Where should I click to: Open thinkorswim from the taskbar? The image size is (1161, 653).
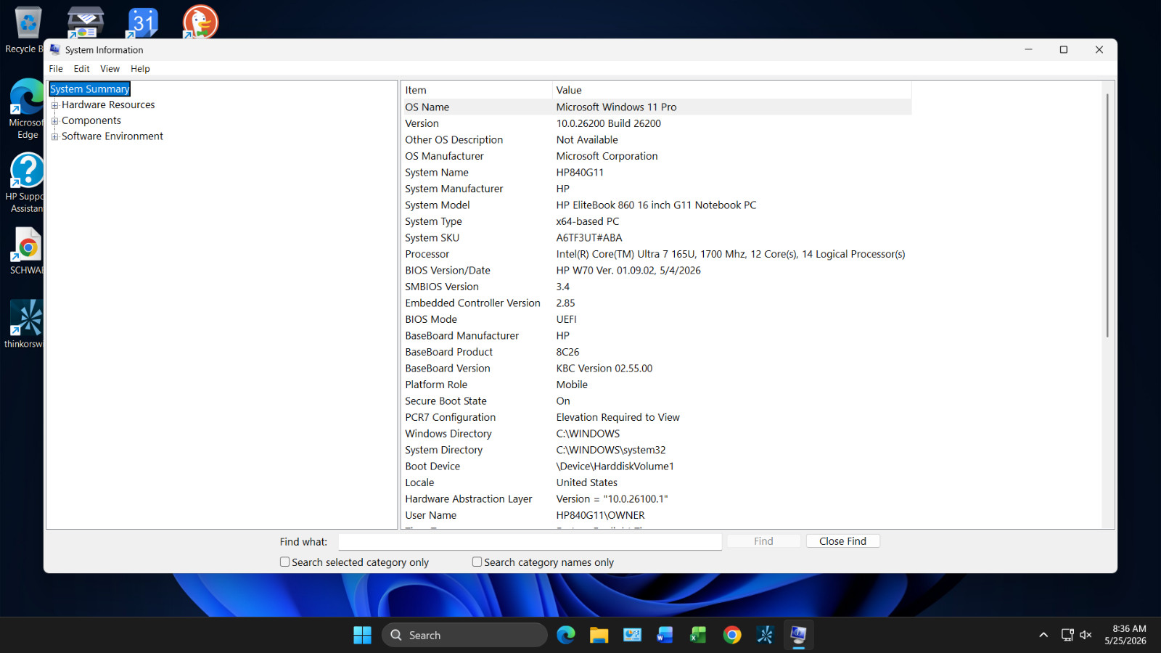[765, 635]
